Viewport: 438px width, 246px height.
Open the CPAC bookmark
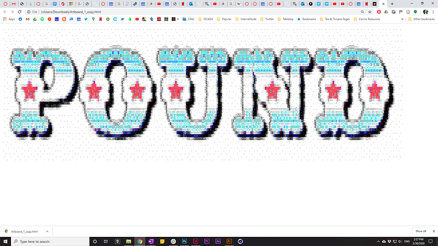(189, 19)
